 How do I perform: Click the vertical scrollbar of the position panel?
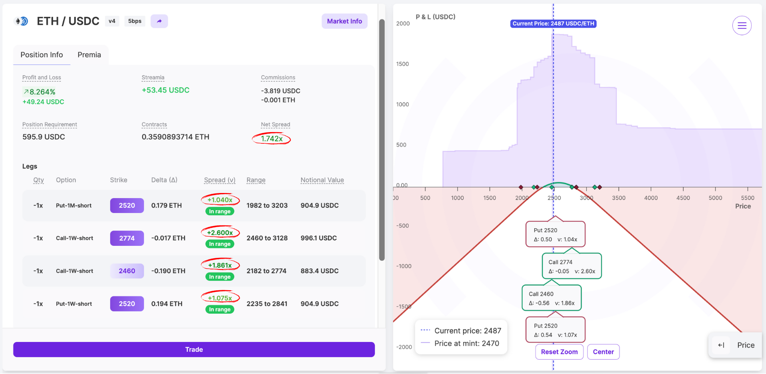coord(382,140)
